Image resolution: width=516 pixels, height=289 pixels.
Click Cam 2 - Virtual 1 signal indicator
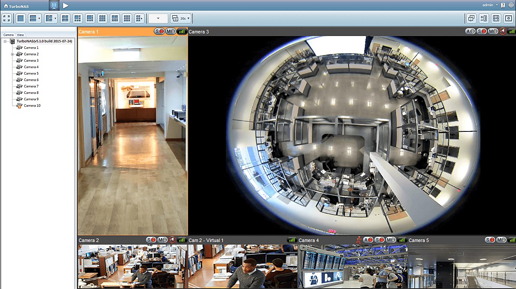tap(292, 240)
